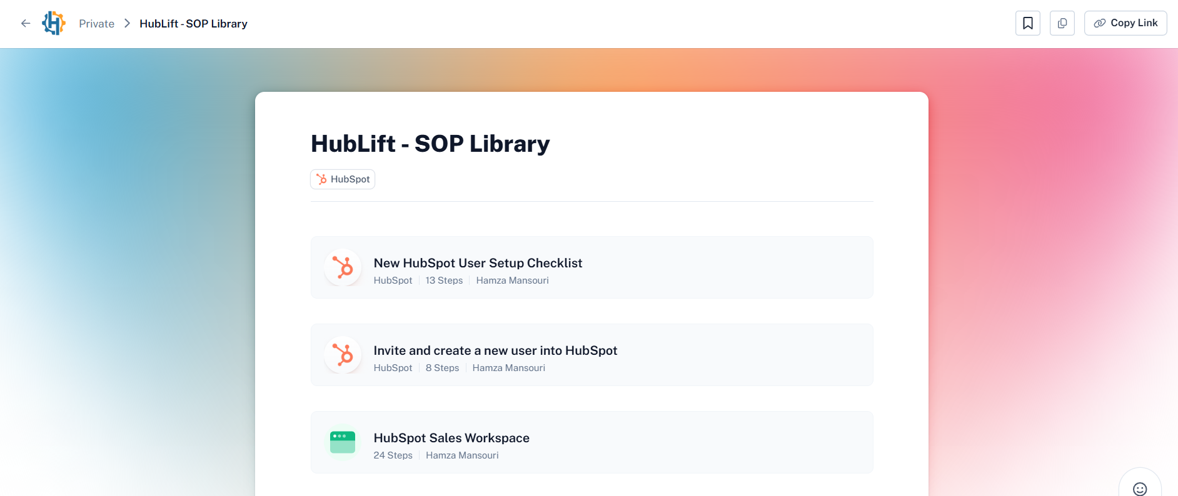Open the Private breadcrumb

96,24
